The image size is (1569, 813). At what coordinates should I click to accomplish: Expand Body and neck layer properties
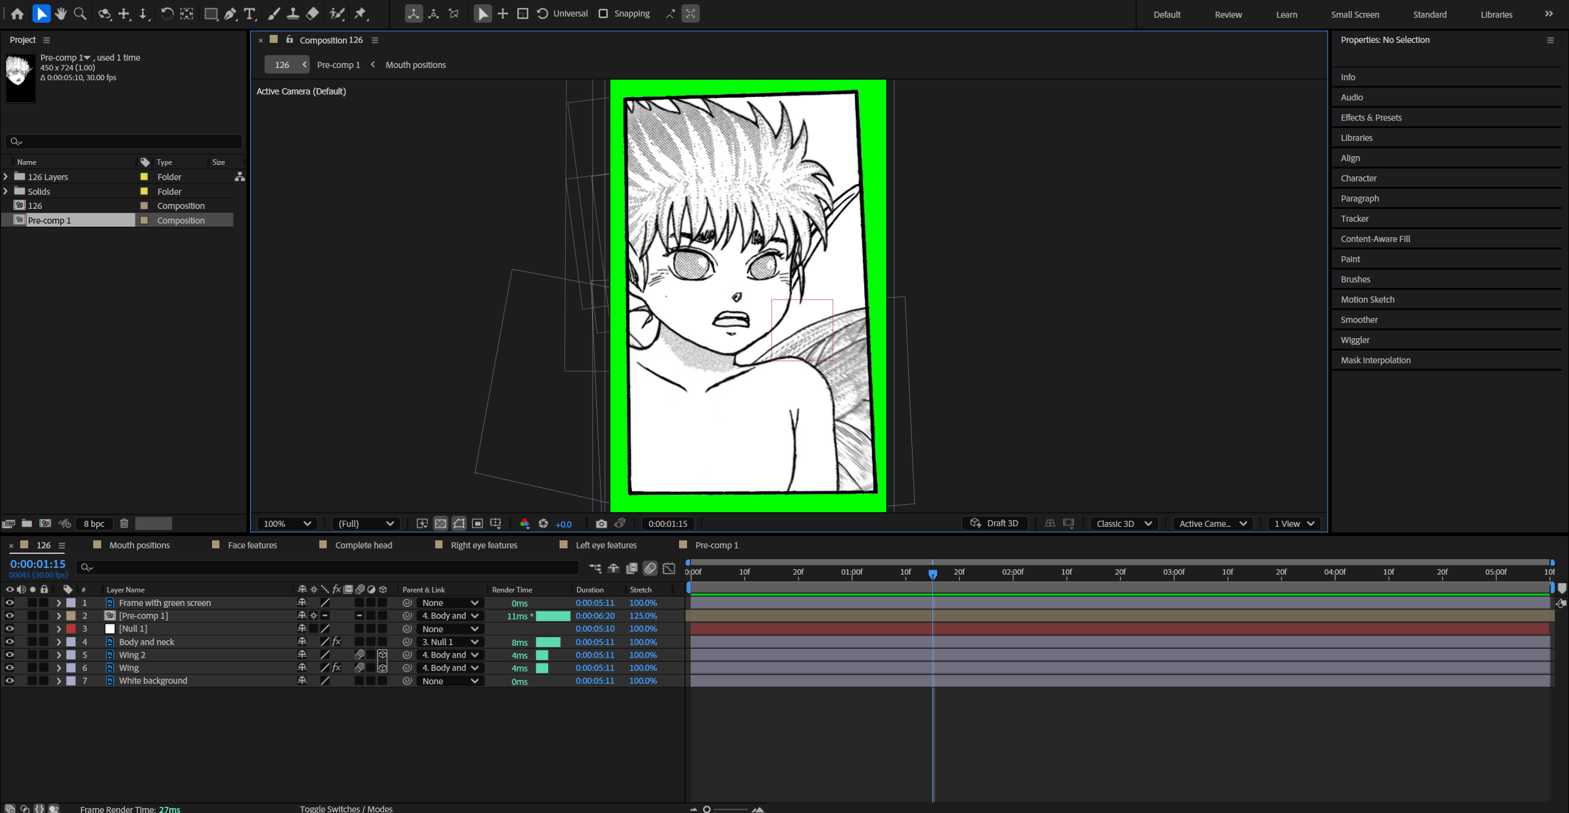pos(59,642)
